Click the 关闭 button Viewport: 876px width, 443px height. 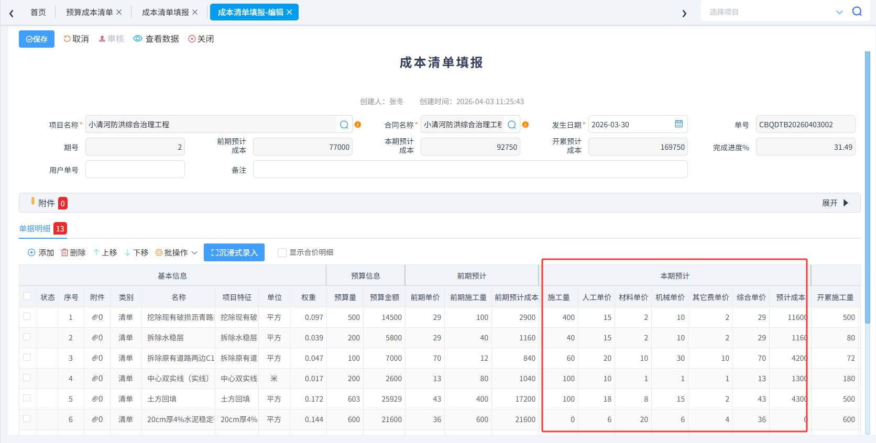point(201,39)
